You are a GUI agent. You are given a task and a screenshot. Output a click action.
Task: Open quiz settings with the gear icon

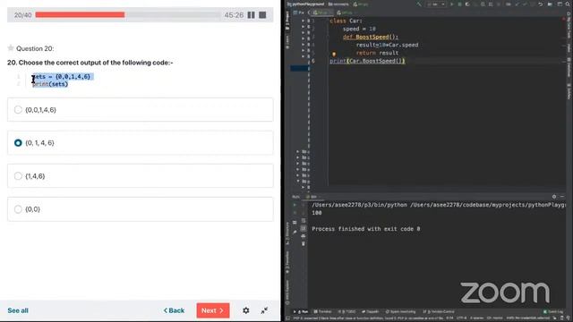(246, 310)
